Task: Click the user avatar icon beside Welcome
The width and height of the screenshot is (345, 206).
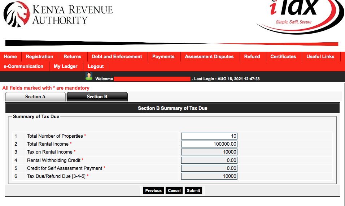Action: 89,76
